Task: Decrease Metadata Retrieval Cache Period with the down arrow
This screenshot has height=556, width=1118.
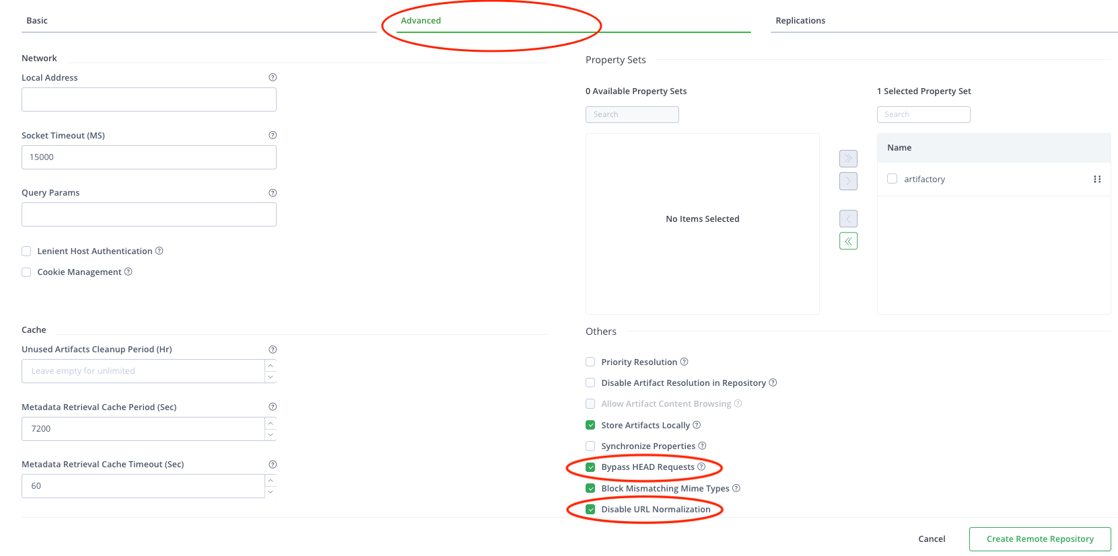Action: (x=271, y=435)
